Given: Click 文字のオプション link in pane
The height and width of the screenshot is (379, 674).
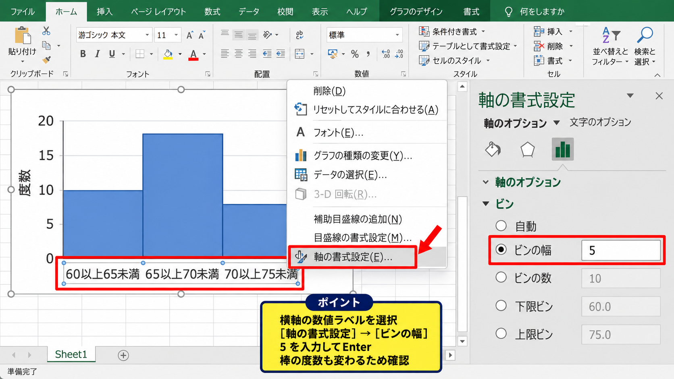Looking at the screenshot, I should coord(600,122).
